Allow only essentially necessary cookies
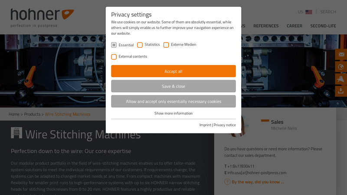The height and width of the screenshot is (195, 347). [x=173, y=101]
